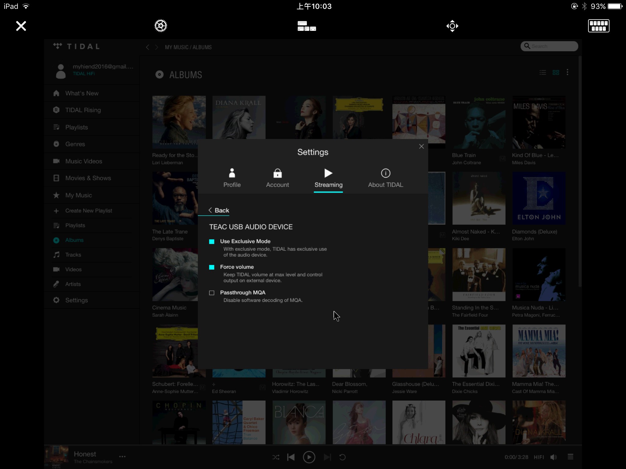Viewport: 626px width, 469px height.
Task: Open Diamonds (Deluxe) album cover
Action: point(539,198)
